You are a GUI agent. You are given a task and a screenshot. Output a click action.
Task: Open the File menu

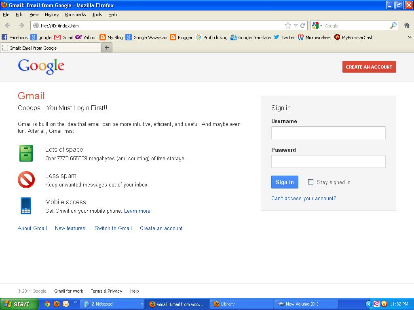6,15
